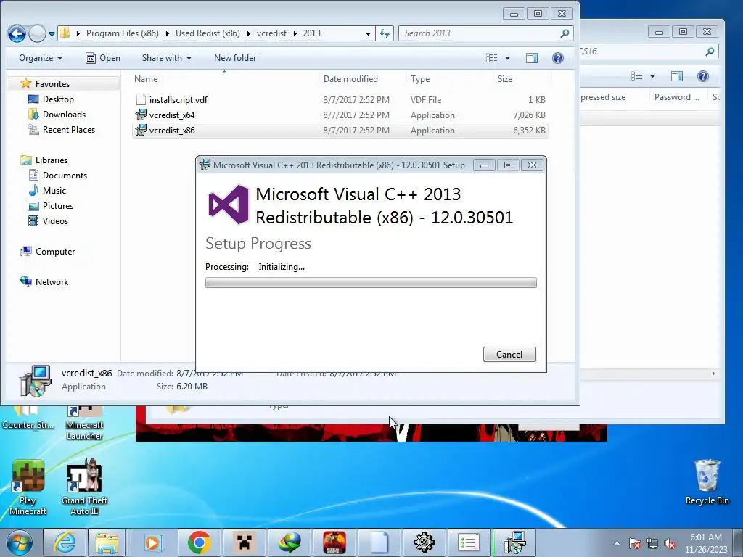The width and height of the screenshot is (743, 557).
Task: Open the address bar history dropdown
Action: coord(368,33)
